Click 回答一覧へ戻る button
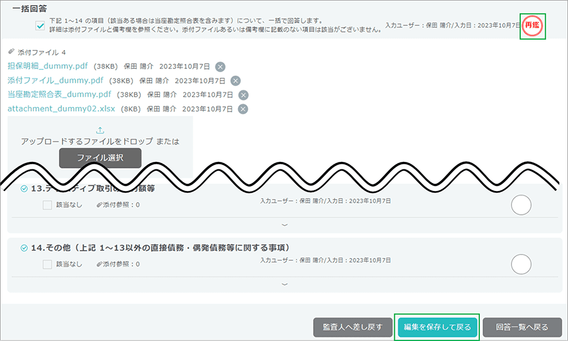Screen dimensions: 568x341 pos(521,327)
